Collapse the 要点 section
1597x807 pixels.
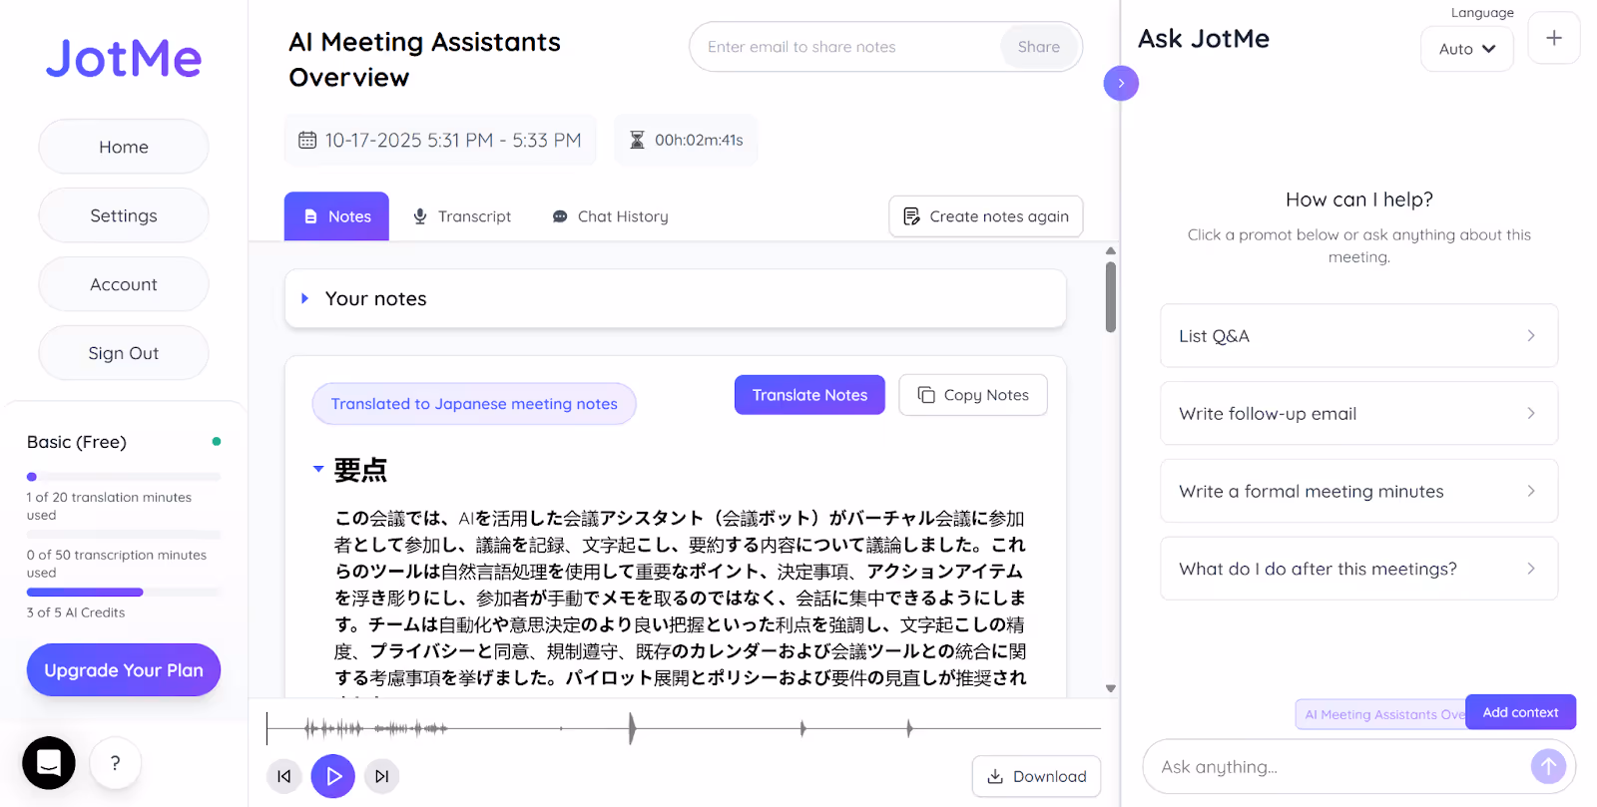[x=318, y=469]
